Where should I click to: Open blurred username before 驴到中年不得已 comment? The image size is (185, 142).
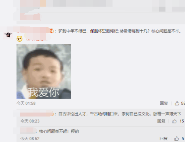[x=34, y=30]
